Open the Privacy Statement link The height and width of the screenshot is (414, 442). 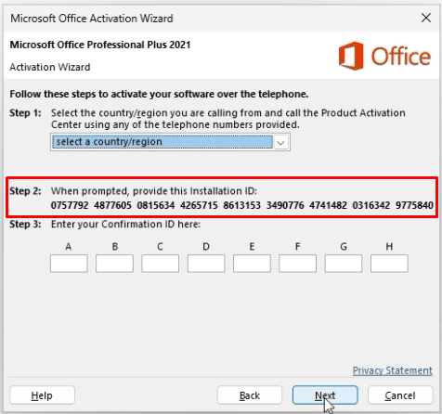(x=393, y=370)
